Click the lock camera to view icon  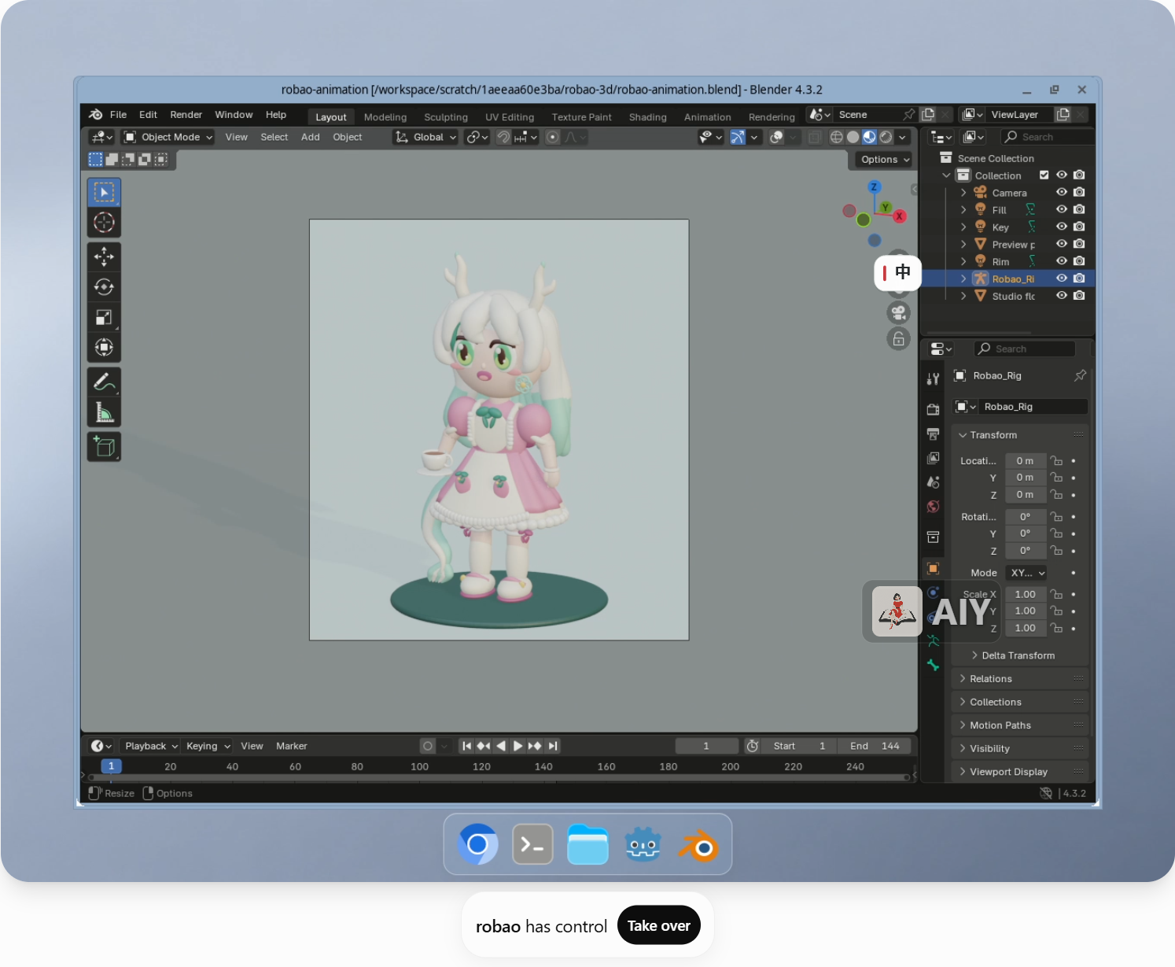tap(898, 339)
